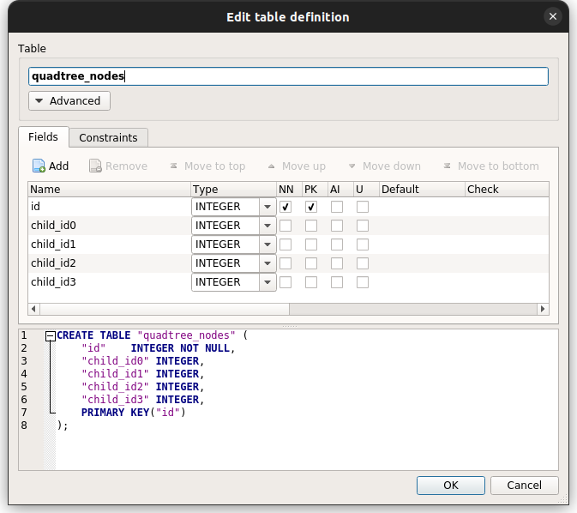
Task: Expand the Advanced section
Action: coord(69,101)
